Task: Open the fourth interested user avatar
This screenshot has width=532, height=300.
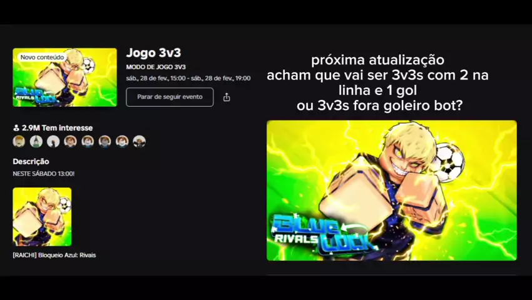Action: pyautogui.click(x=71, y=141)
